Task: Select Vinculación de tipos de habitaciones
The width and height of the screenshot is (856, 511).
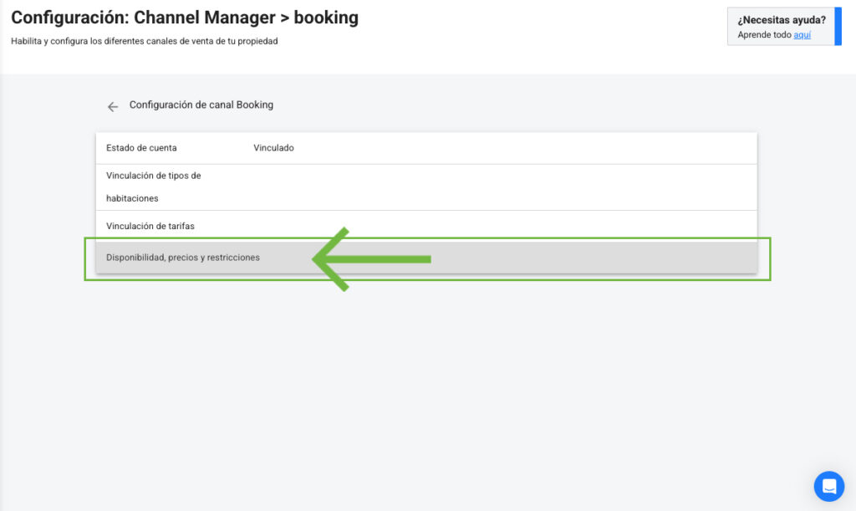Action: click(153, 176)
